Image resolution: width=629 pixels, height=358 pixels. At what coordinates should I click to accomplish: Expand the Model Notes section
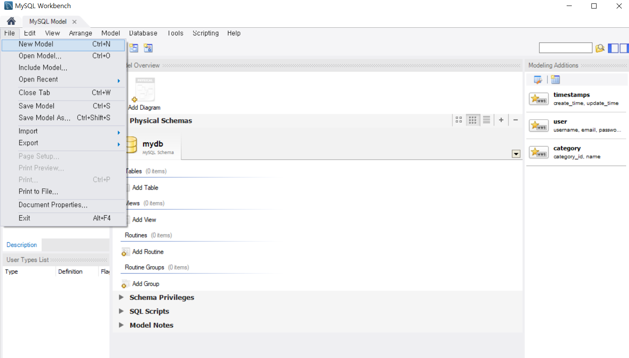click(121, 325)
